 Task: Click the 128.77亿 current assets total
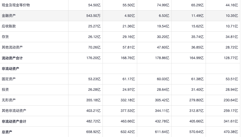pos(231,58)
